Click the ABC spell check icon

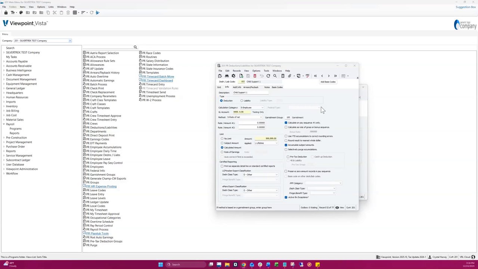pyautogui.click(x=307, y=76)
